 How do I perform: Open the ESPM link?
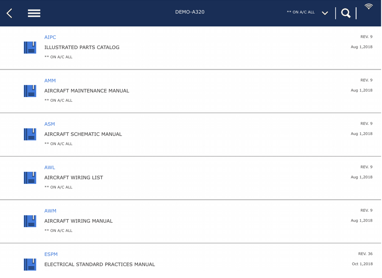pos(51,254)
